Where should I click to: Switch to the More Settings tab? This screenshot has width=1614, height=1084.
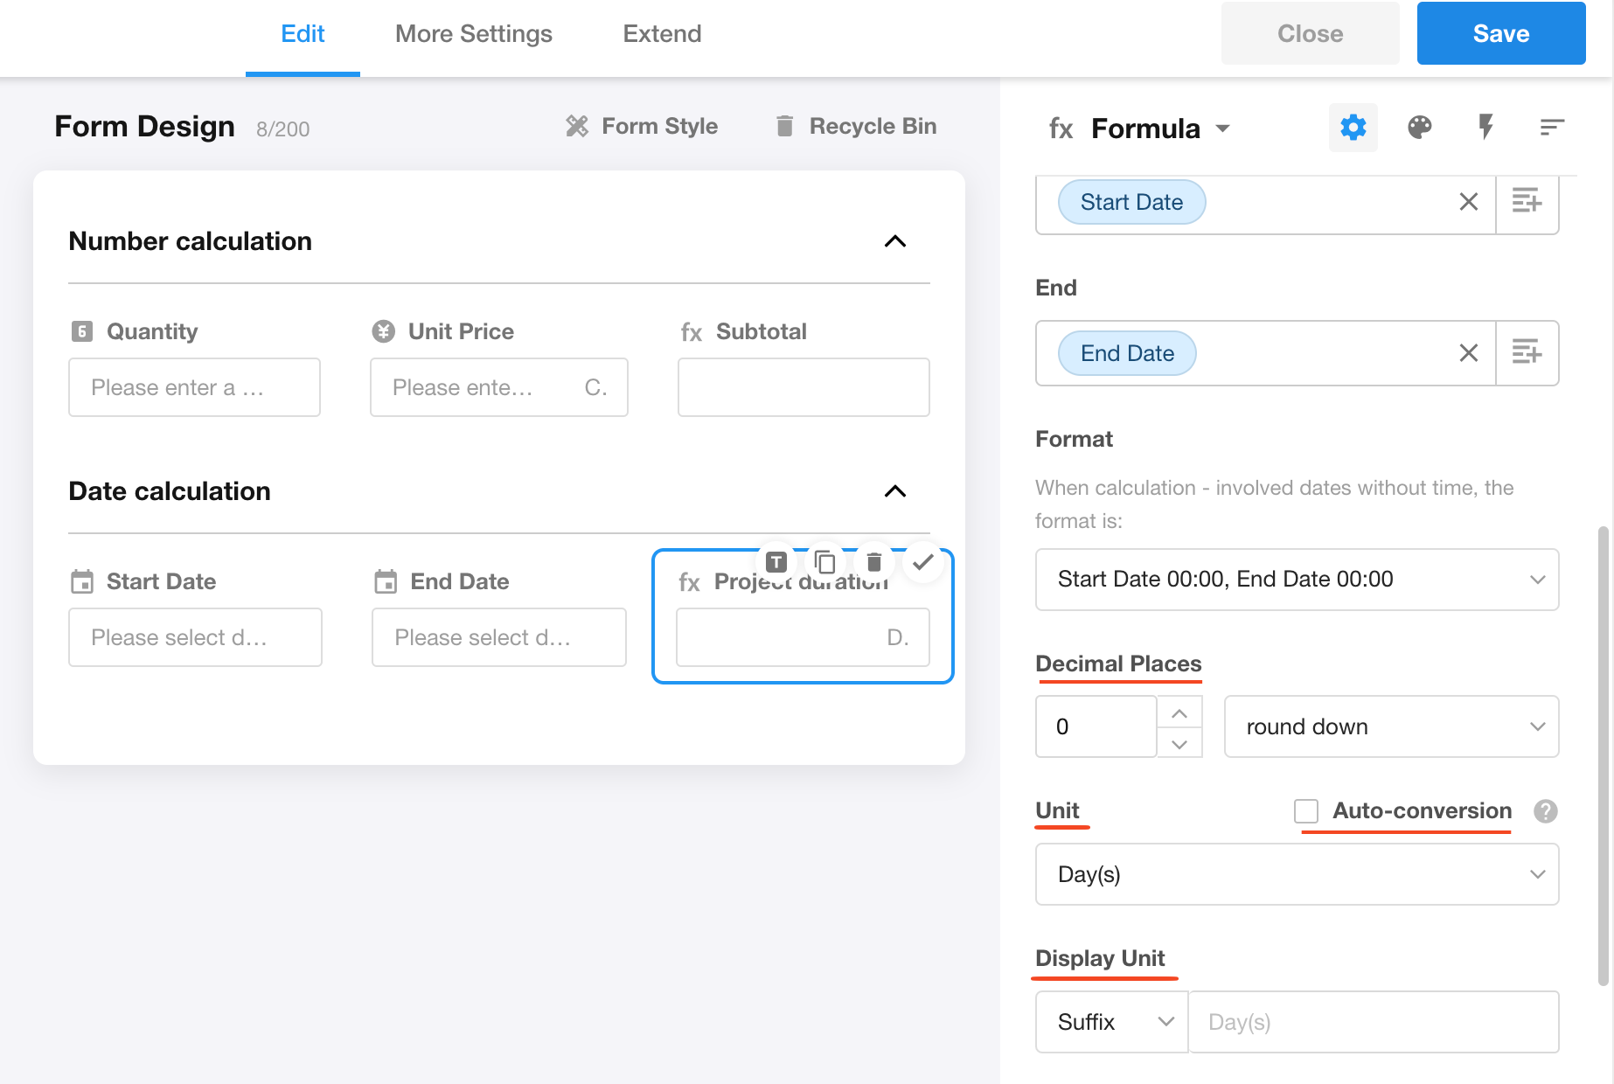(473, 34)
